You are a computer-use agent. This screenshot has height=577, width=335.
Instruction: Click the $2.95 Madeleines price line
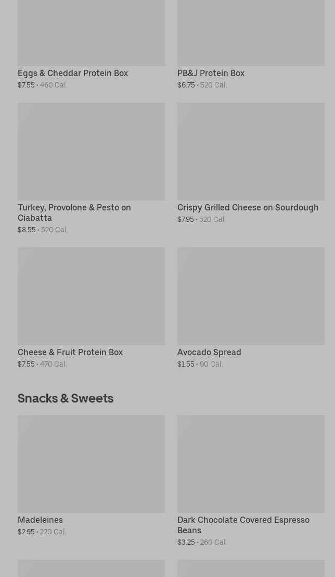pyautogui.click(x=42, y=532)
